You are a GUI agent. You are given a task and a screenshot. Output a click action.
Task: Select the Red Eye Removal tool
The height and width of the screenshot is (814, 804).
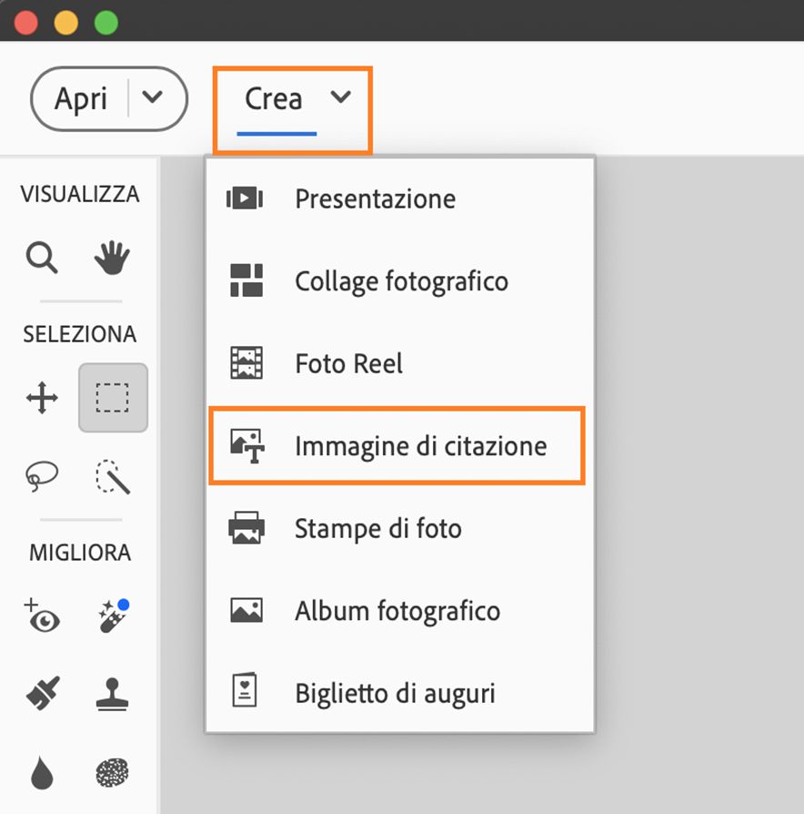[42, 616]
